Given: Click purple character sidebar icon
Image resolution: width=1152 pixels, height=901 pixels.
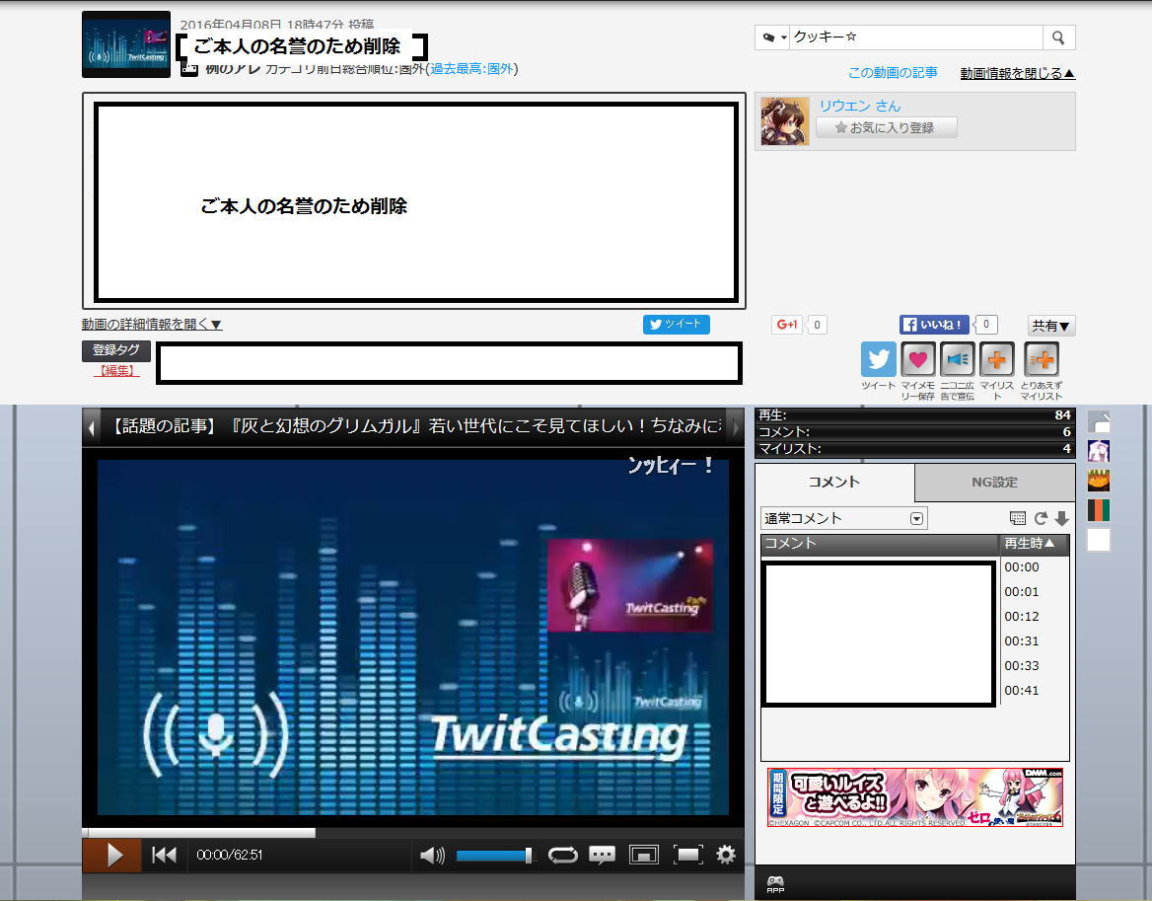Looking at the screenshot, I should (1099, 450).
